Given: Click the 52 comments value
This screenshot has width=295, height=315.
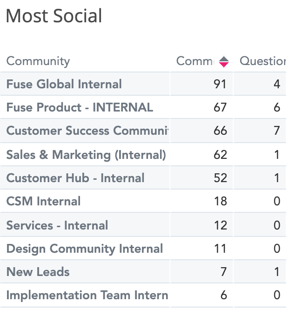Looking at the screenshot, I should [220, 178].
